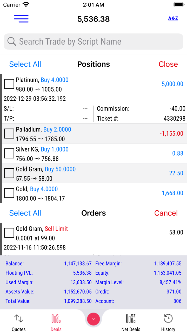This screenshot has width=187, height=332.
Task: Open History clock icon
Action: click(168, 318)
